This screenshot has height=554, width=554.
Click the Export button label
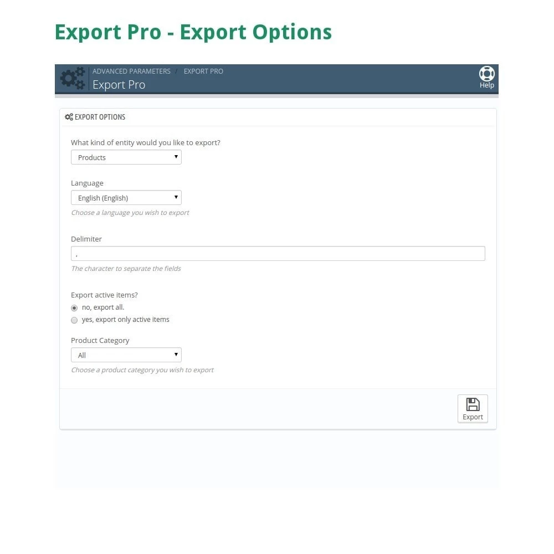click(473, 417)
